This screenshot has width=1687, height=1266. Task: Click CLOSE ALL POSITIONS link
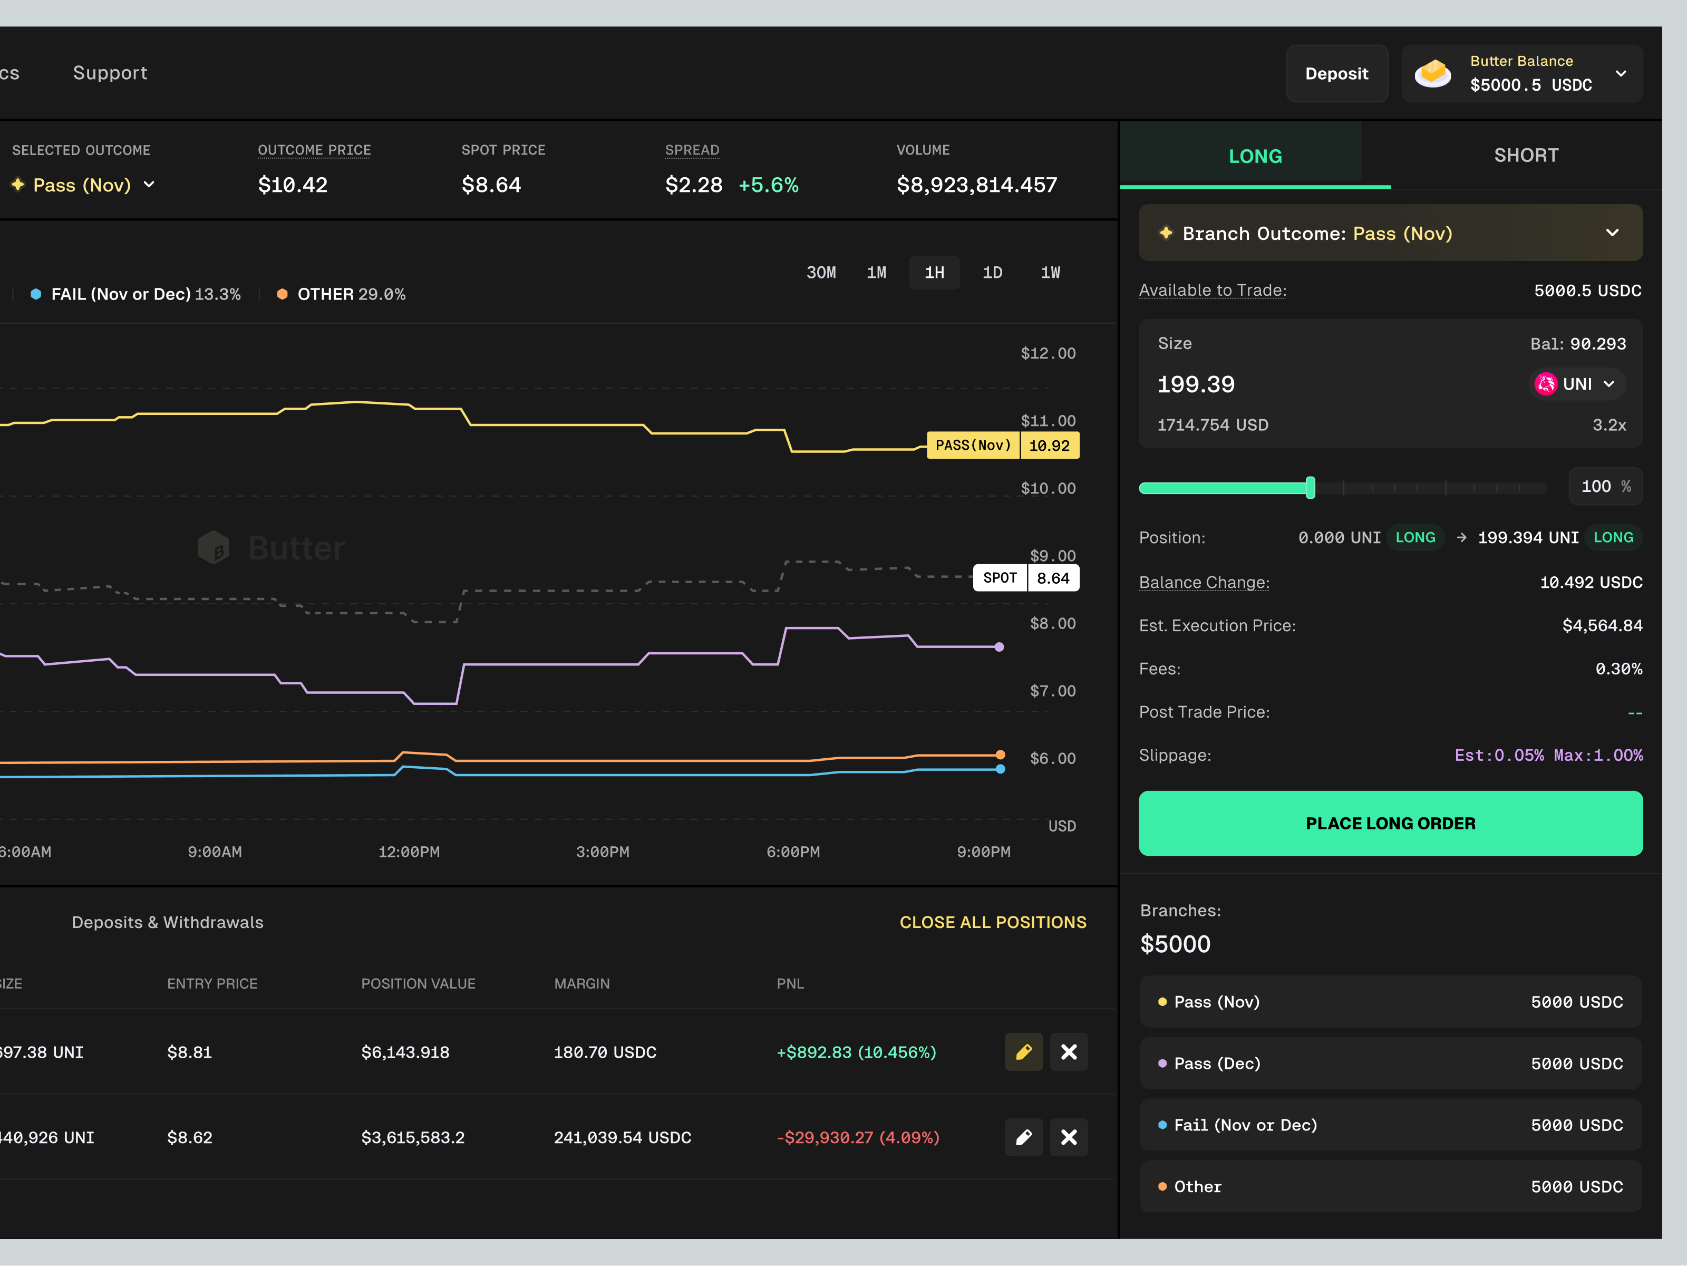pyautogui.click(x=992, y=922)
